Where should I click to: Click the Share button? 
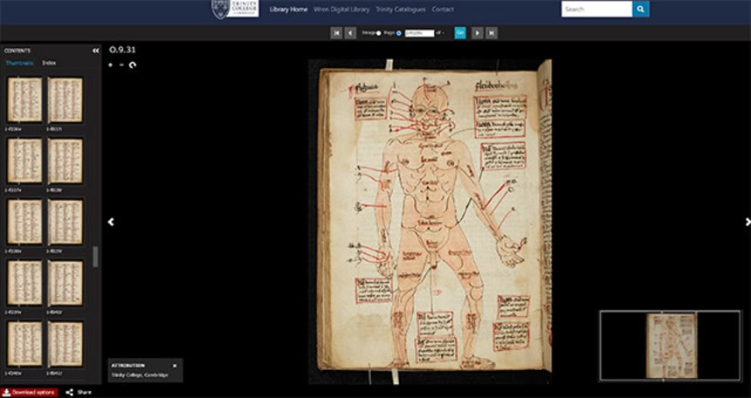tap(79, 393)
